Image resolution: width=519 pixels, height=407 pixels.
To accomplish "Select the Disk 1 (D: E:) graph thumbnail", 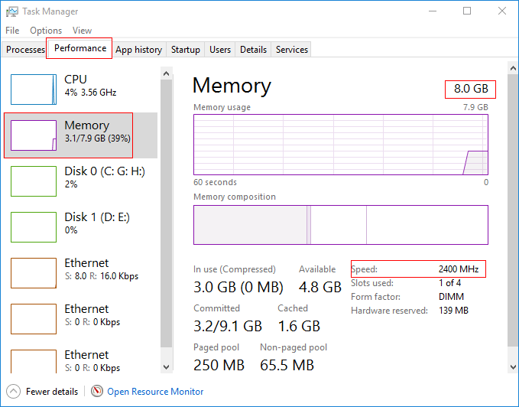I will (34, 227).
